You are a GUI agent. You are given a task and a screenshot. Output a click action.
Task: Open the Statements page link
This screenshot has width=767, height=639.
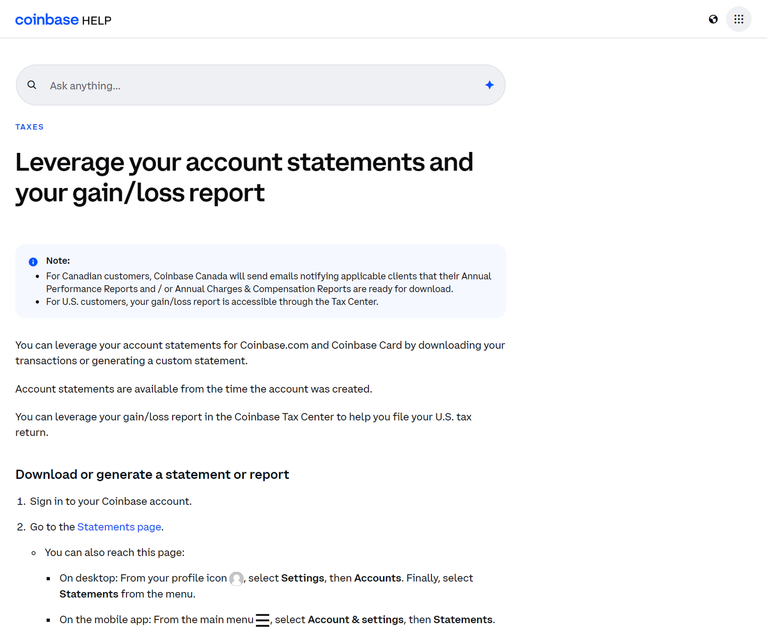tap(119, 527)
